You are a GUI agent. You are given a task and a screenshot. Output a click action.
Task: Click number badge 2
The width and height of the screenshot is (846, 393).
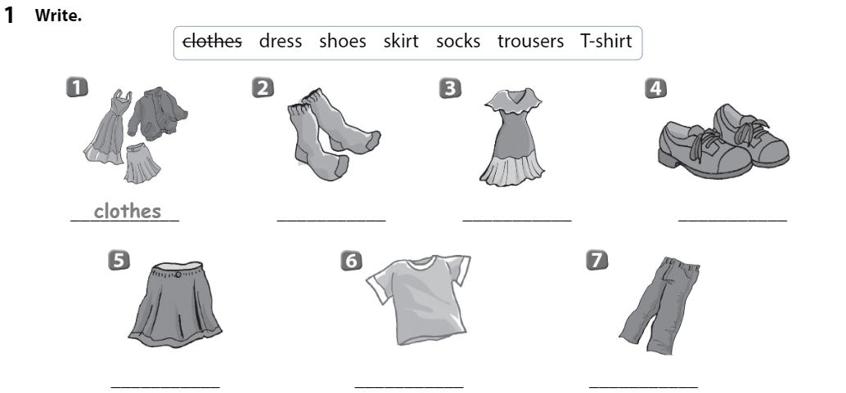pyautogui.click(x=263, y=87)
